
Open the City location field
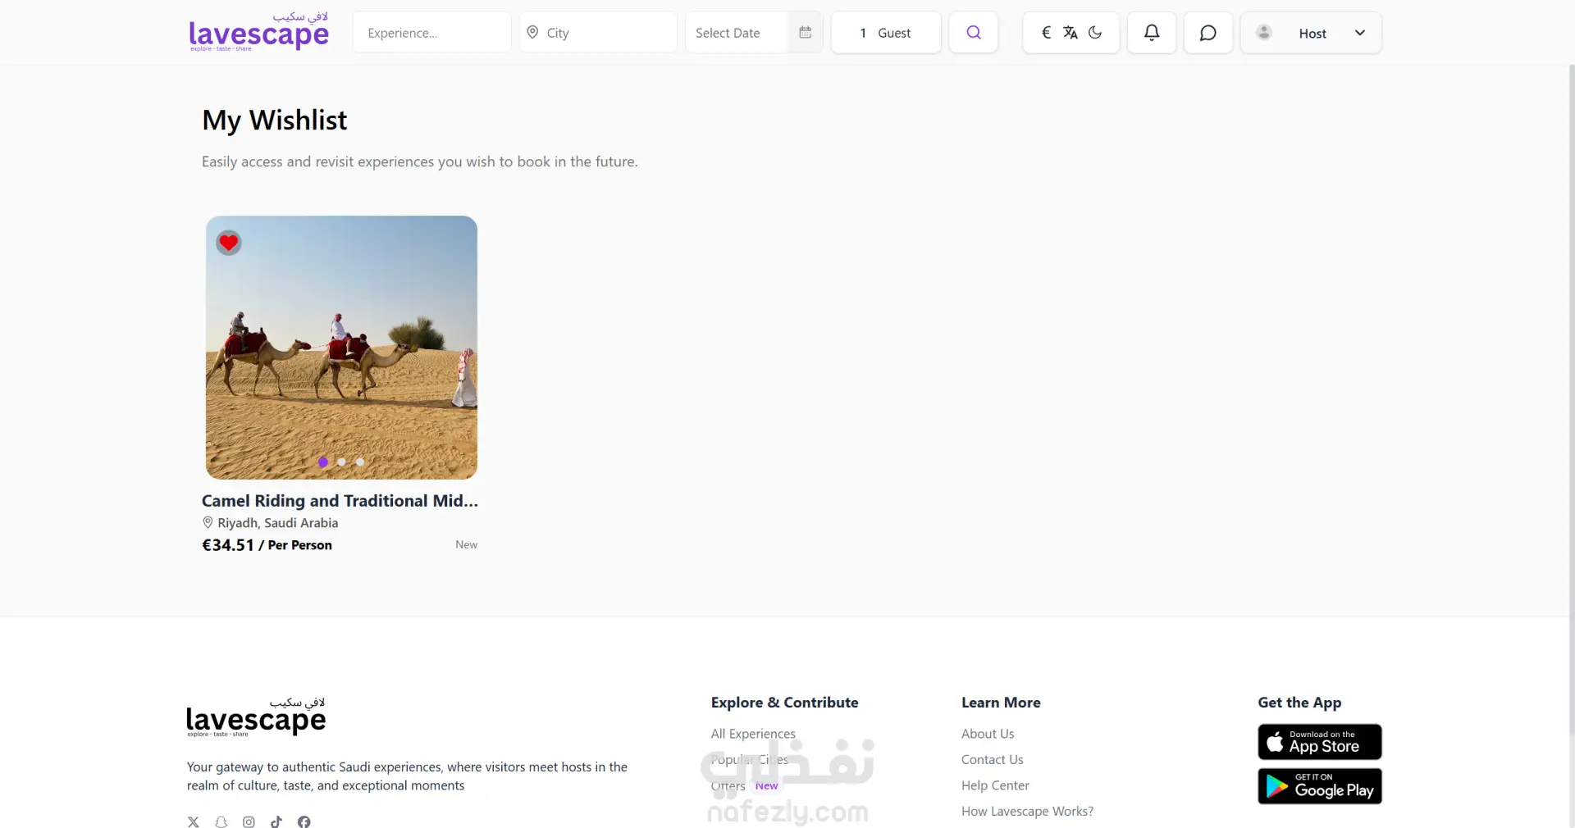598,33
